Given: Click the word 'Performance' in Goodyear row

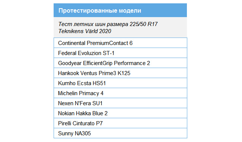Looking at the screenshot, I should (x=130, y=63).
